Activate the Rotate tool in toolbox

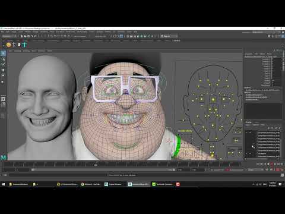[x=3, y=75]
